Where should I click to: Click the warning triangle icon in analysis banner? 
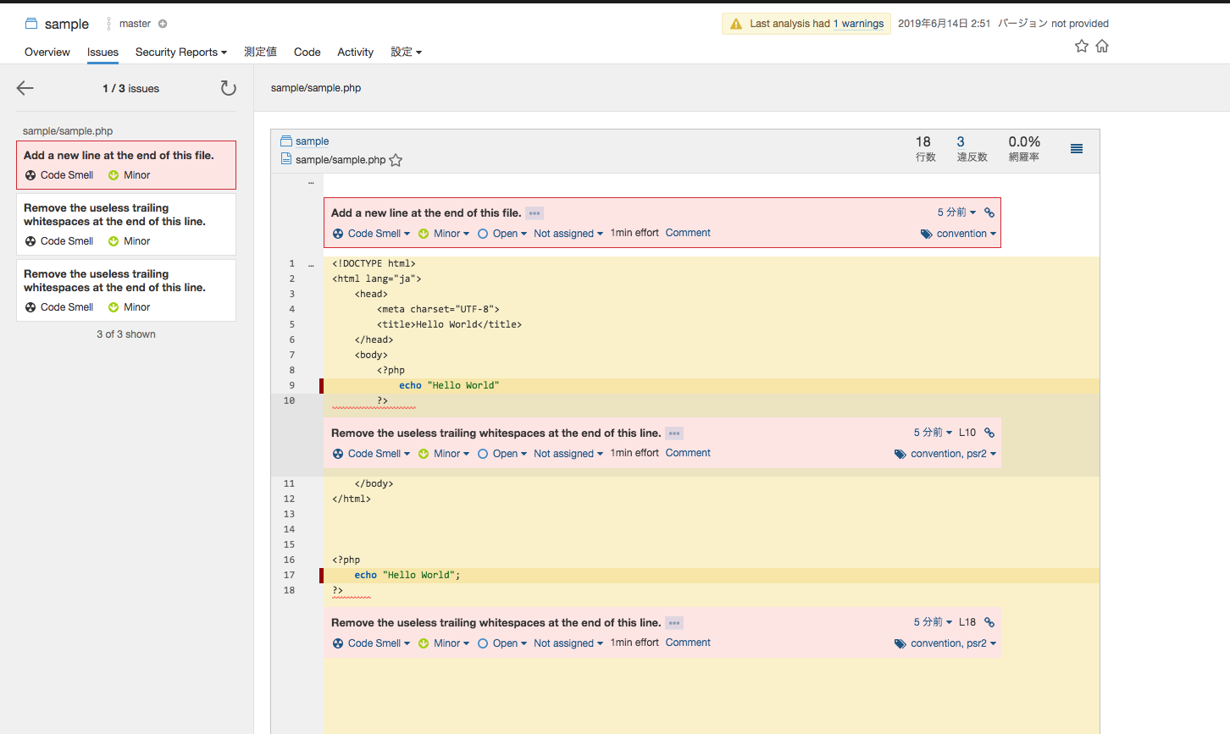736,24
